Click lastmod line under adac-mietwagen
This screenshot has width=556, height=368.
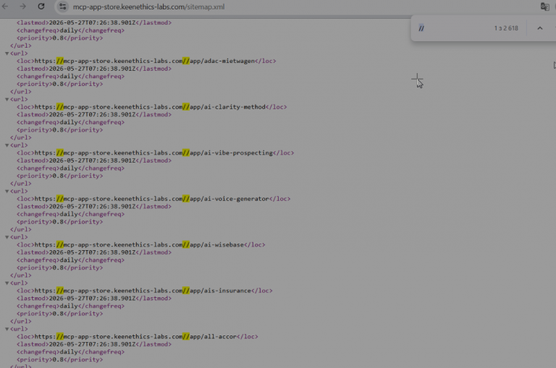(x=94, y=69)
